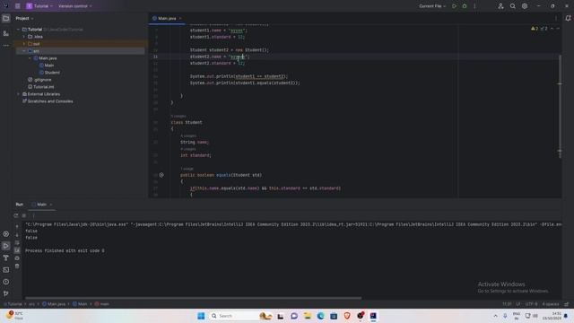Click the editor vertical scrollbar
Viewport: 574px width, 323px height.
560,106
